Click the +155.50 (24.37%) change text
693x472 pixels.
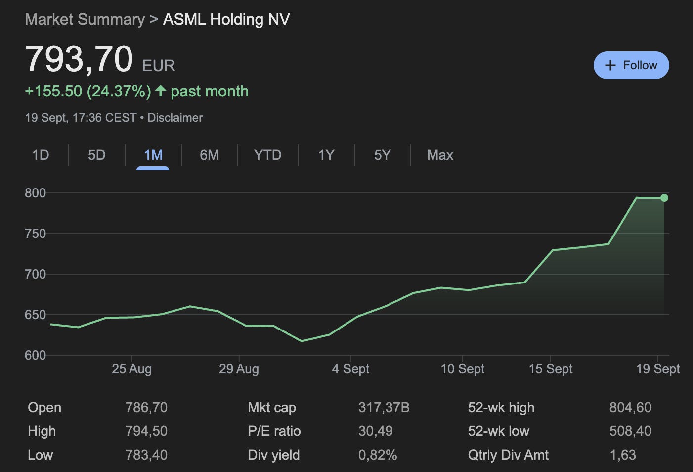click(88, 92)
